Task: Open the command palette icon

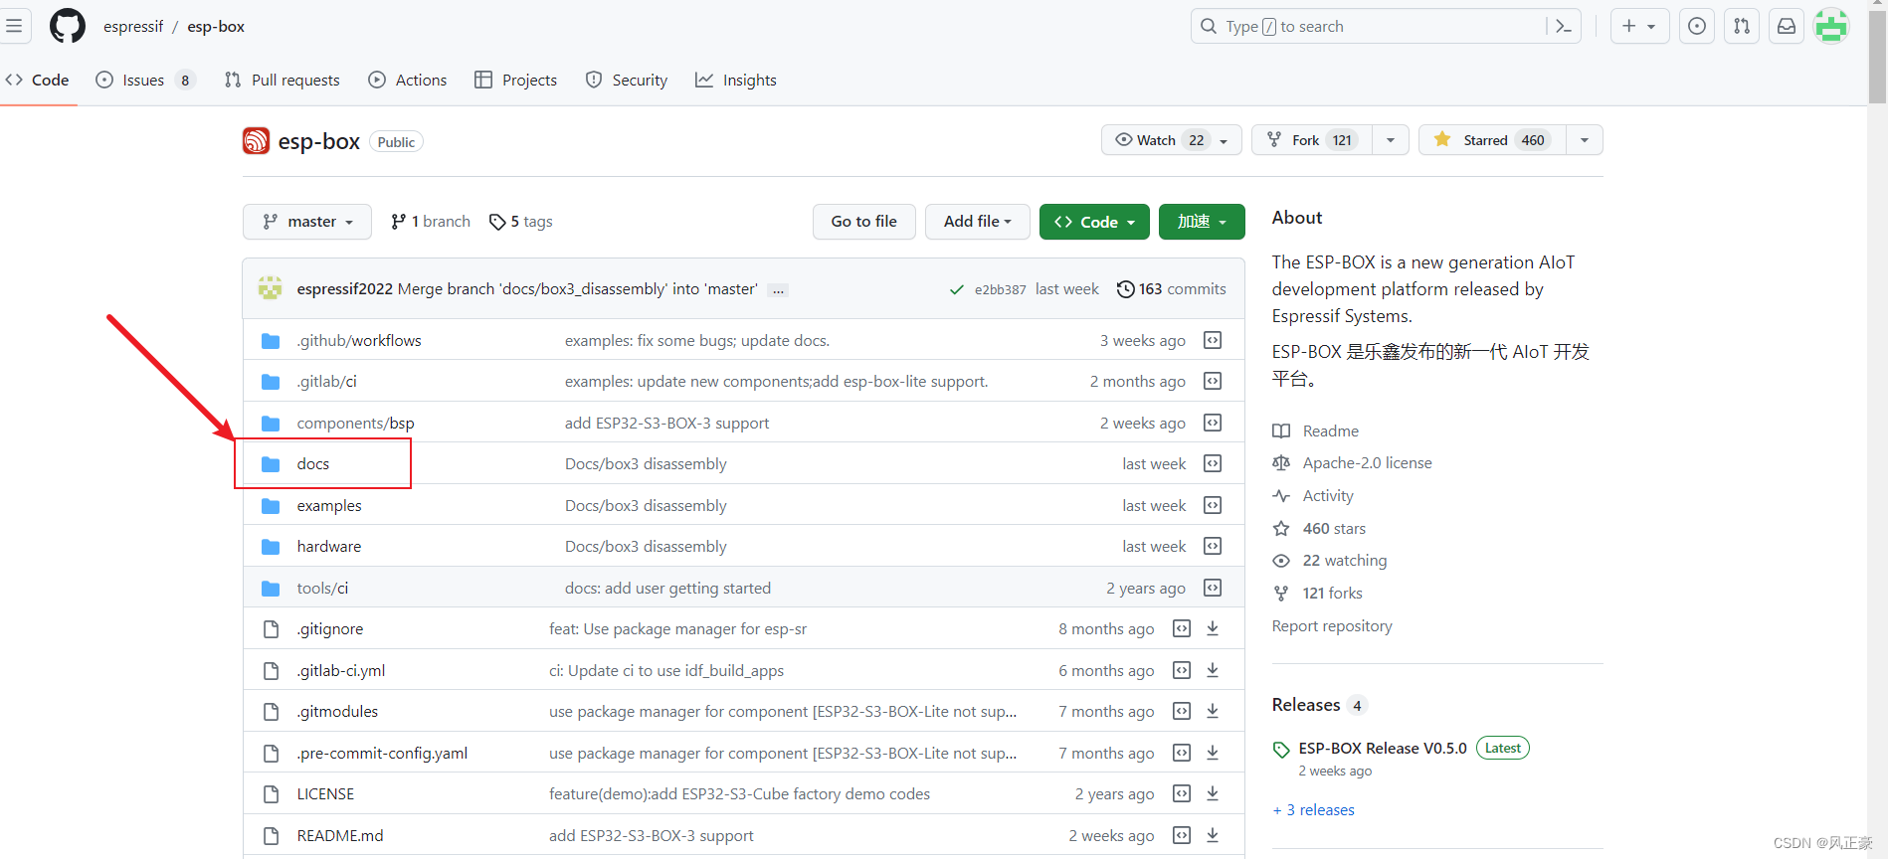Action: (1563, 27)
